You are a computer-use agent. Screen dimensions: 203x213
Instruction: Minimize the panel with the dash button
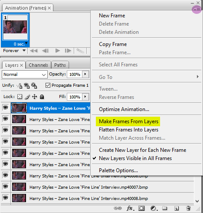192,3
